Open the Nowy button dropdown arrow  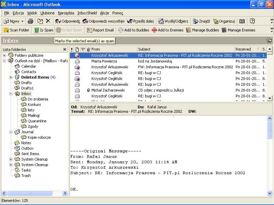tap(22, 21)
